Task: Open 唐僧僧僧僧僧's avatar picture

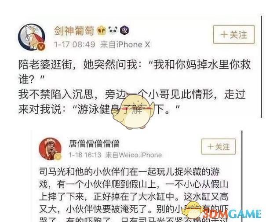Action: point(50,149)
